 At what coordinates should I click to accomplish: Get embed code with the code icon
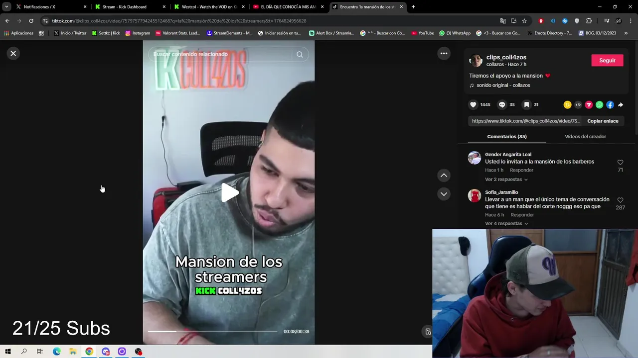(578, 105)
